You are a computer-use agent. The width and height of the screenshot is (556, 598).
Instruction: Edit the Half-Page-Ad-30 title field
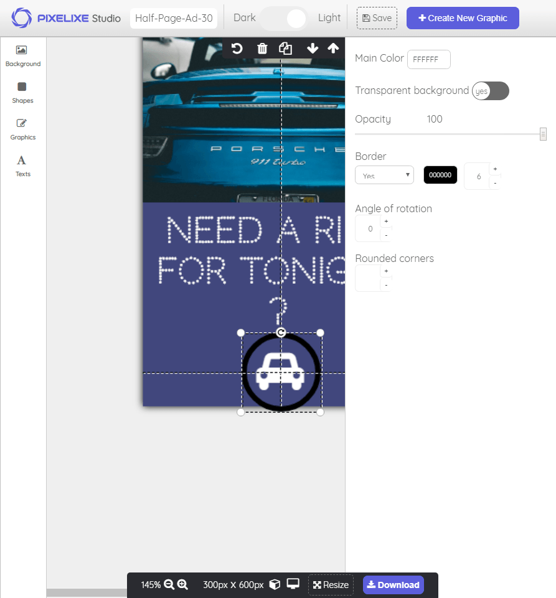174,18
